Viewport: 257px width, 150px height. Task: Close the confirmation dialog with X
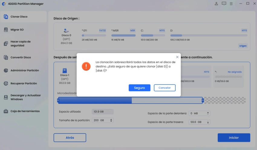(x=177, y=57)
